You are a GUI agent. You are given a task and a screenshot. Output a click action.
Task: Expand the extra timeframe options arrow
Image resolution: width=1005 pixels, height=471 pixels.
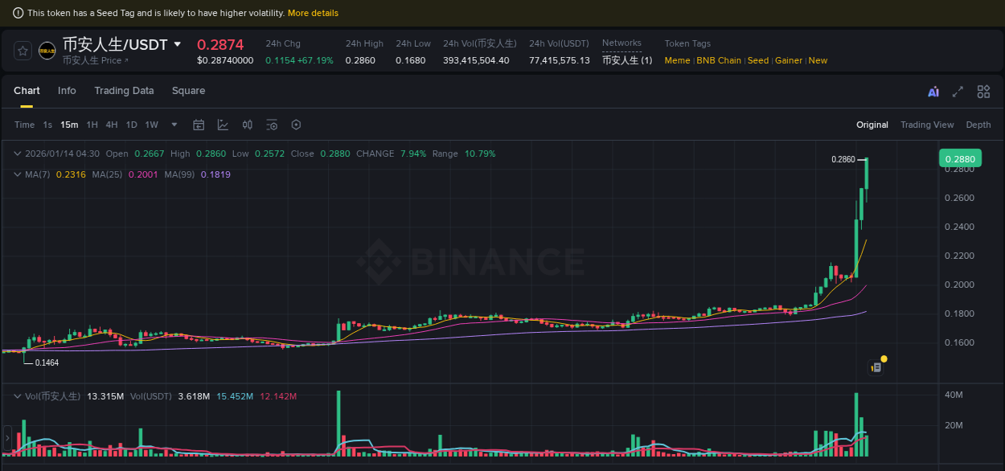(174, 125)
